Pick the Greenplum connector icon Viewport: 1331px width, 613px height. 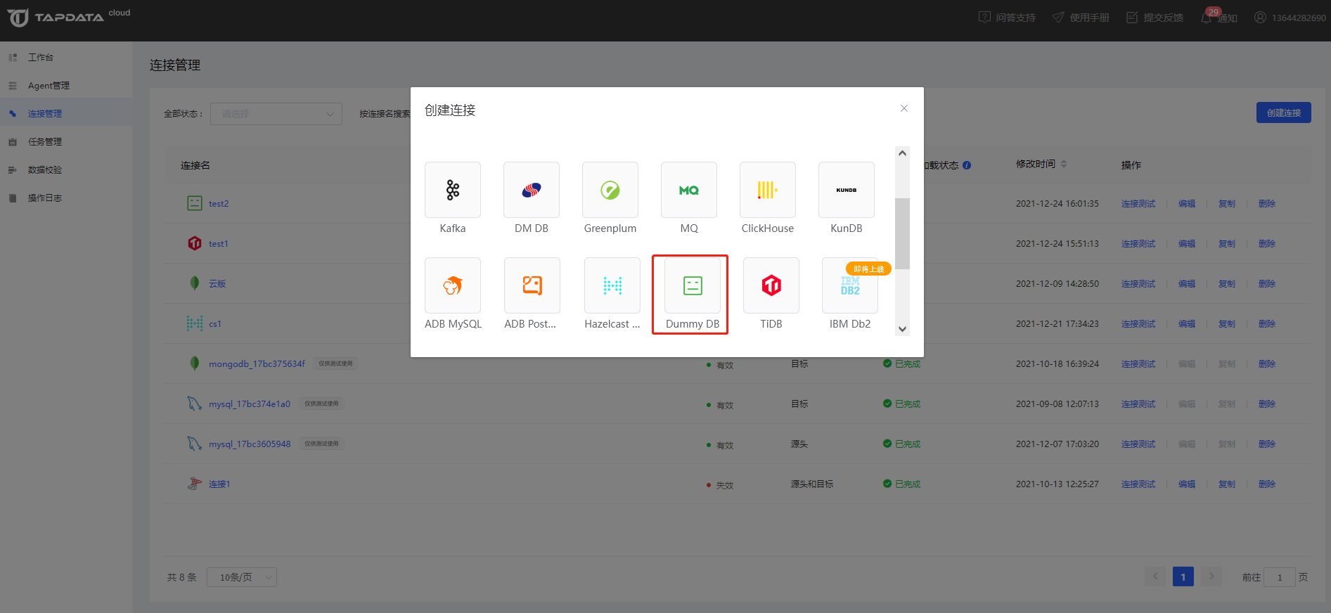610,190
